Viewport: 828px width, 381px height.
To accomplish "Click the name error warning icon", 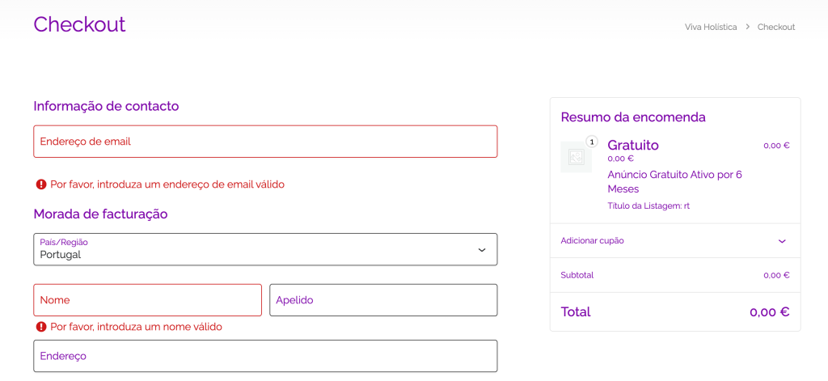I will [41, 327].
